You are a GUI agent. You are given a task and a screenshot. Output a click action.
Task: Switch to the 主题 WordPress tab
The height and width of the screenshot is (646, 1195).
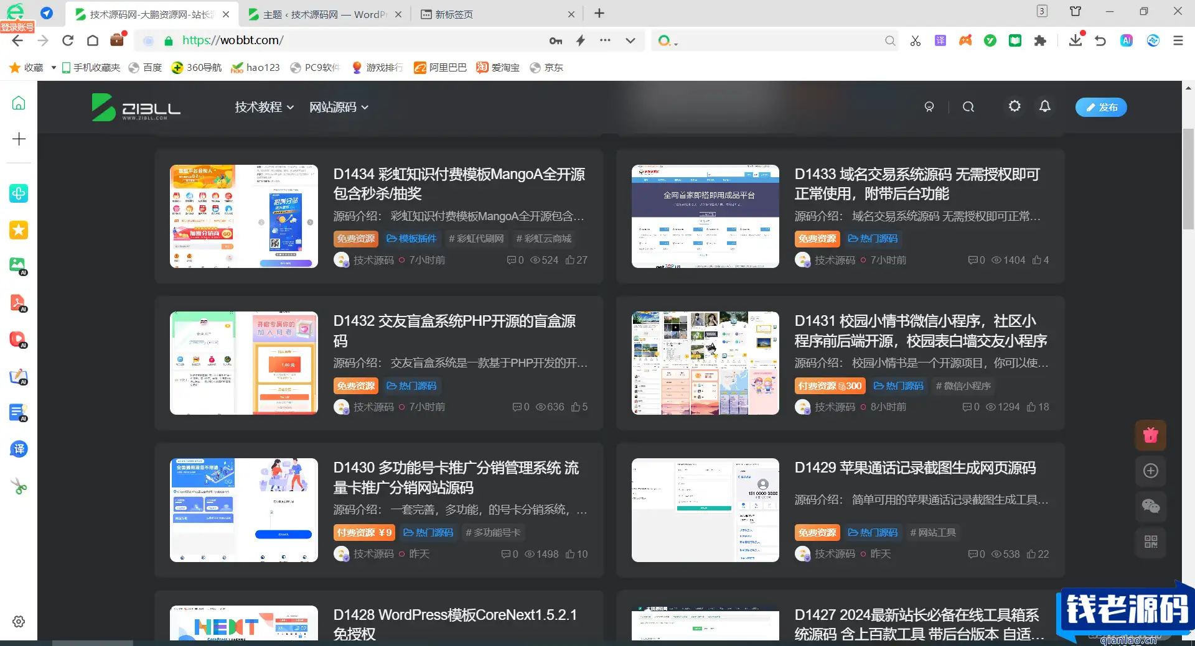click(x=324, y=14)
